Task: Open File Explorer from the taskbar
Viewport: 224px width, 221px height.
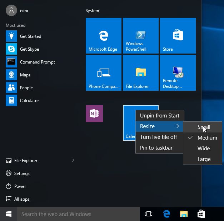Action: coord(184,214)
